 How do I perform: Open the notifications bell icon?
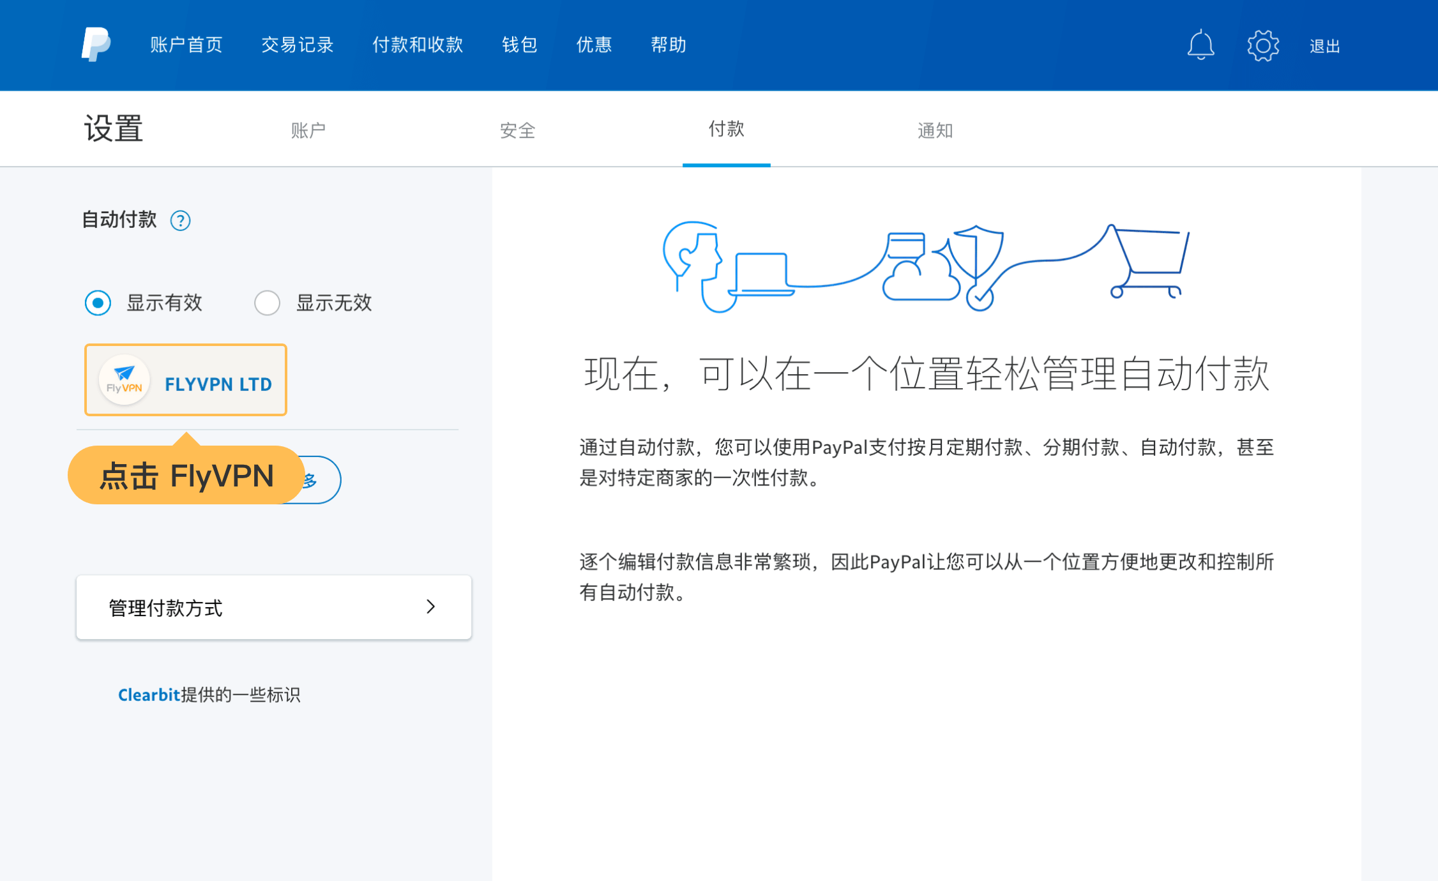[1200, 45]
